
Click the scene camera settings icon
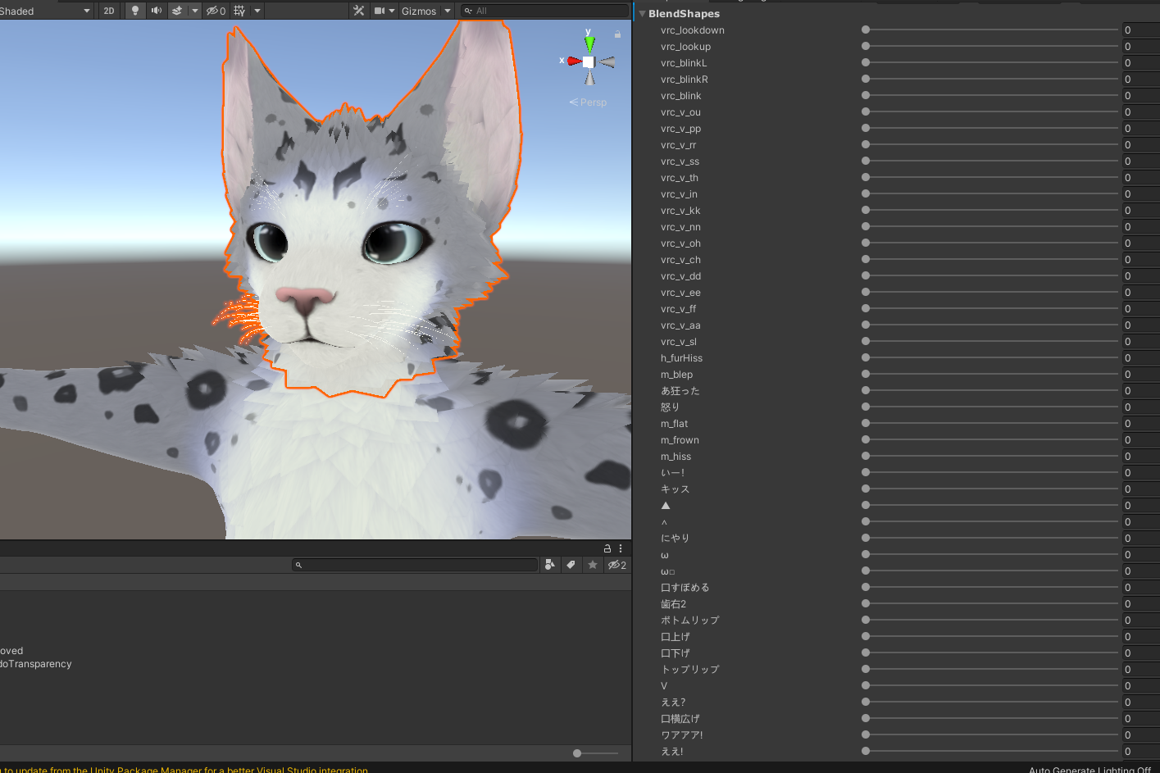coord(380,11)
